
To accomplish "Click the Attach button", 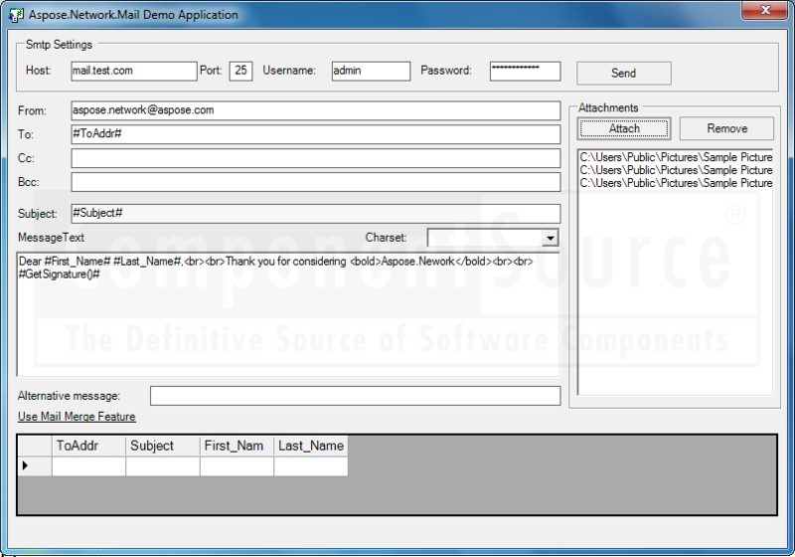I will point(624,128).
